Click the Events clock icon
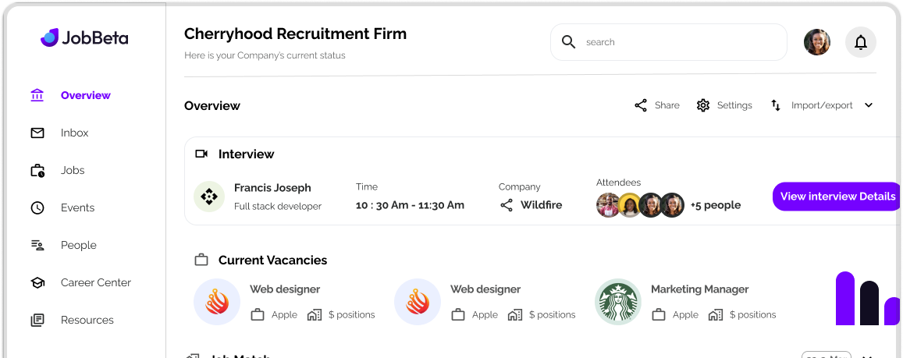The image size is (903, 358). (x=37, y=207)
